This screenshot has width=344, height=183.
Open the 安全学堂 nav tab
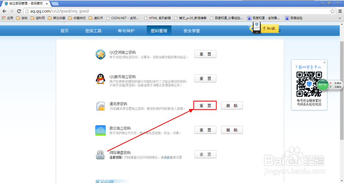point(192,31)
